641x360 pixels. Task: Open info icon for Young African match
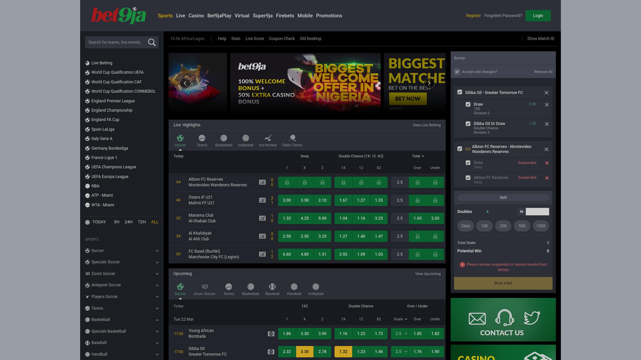point(271,334)
